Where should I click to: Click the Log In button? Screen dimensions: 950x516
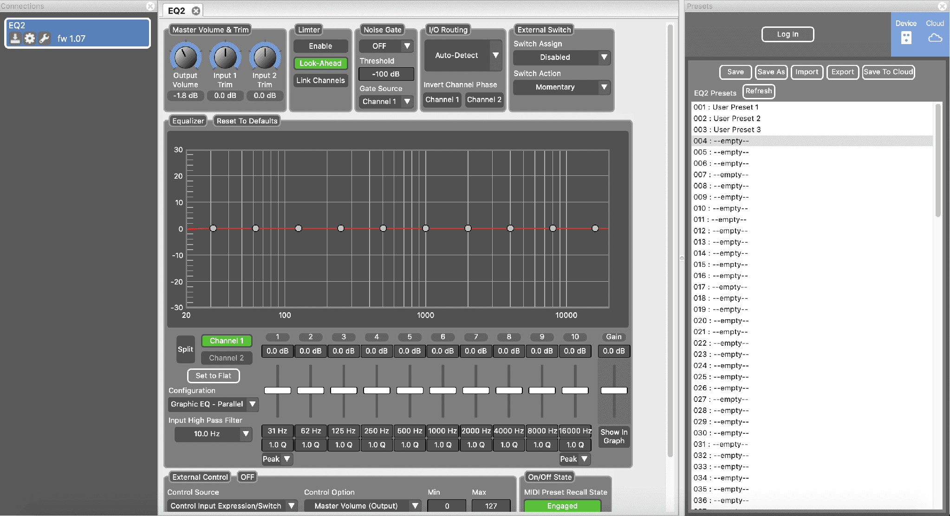pyautogui.click(x=787, y=34)
